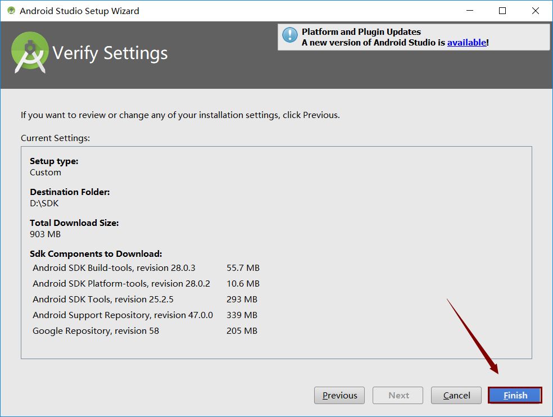Image resolution: width=553 pixels, height=417 pixels.
Task: Click the update notification info icon
Action: click(x=290, y=35)
